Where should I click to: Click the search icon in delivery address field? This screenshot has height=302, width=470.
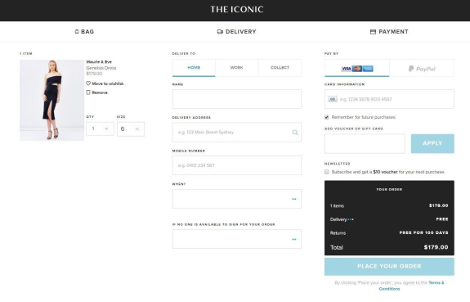tap(295, 133)
